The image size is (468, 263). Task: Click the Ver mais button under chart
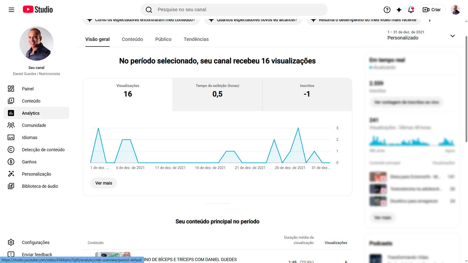pos(104,183)
